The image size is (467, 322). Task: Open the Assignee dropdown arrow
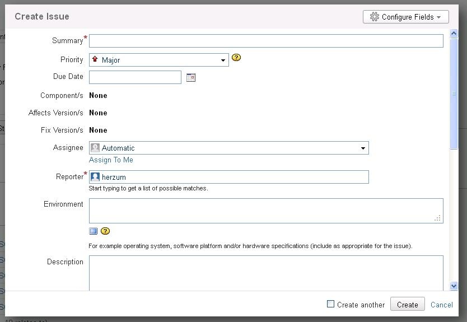[x=363, y=148]
